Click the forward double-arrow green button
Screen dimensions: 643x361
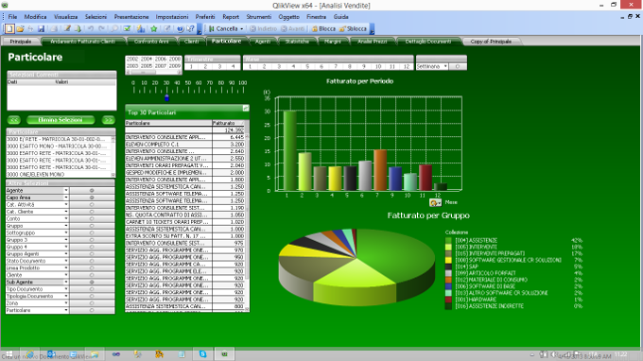109,120
